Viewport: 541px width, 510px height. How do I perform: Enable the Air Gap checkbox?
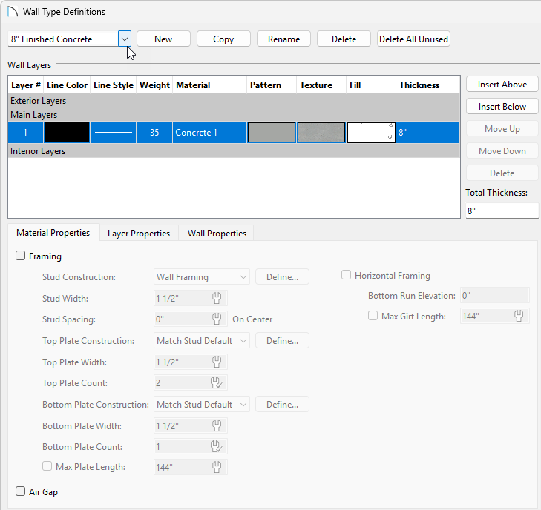point(20,491)
